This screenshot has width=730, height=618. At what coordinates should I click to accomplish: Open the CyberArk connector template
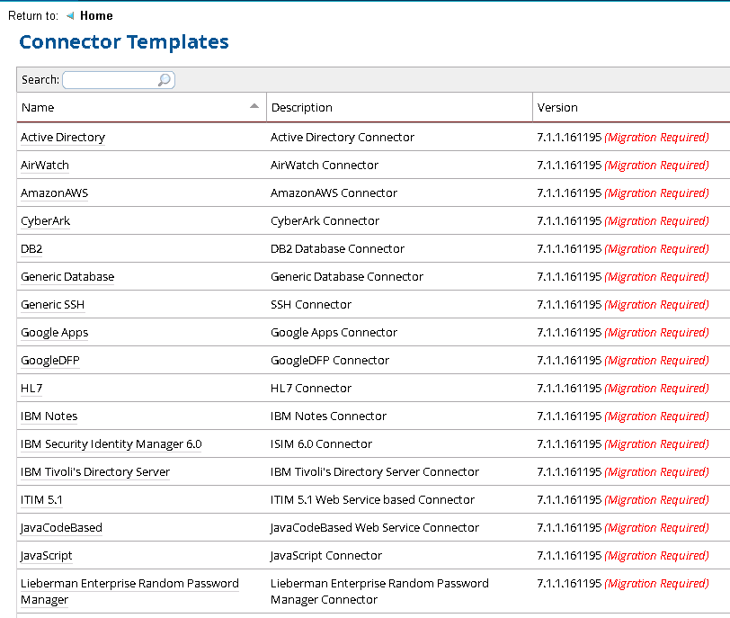click(45, 221)
